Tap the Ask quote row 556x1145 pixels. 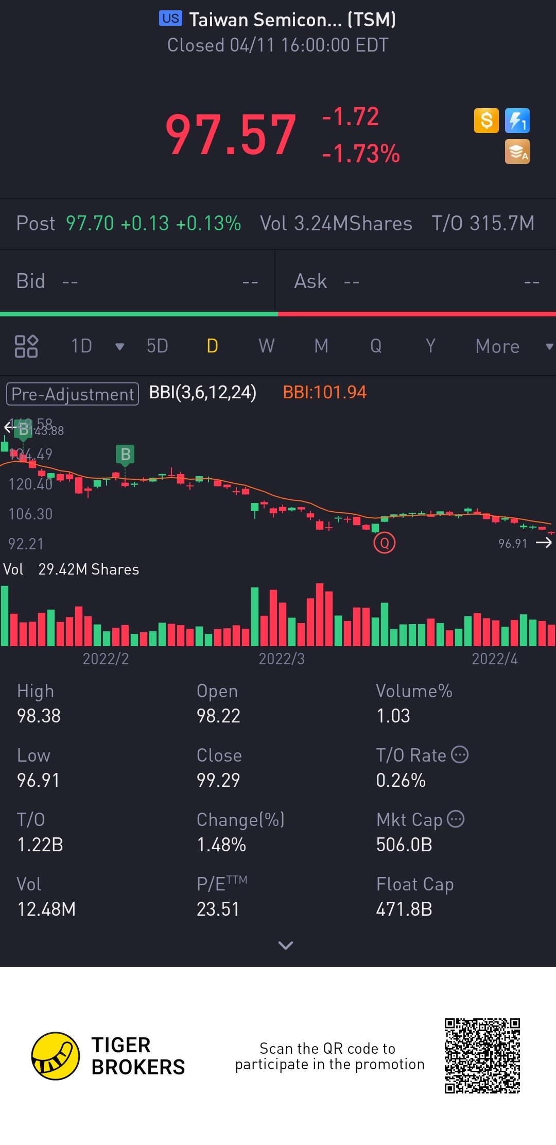(416, 281)
